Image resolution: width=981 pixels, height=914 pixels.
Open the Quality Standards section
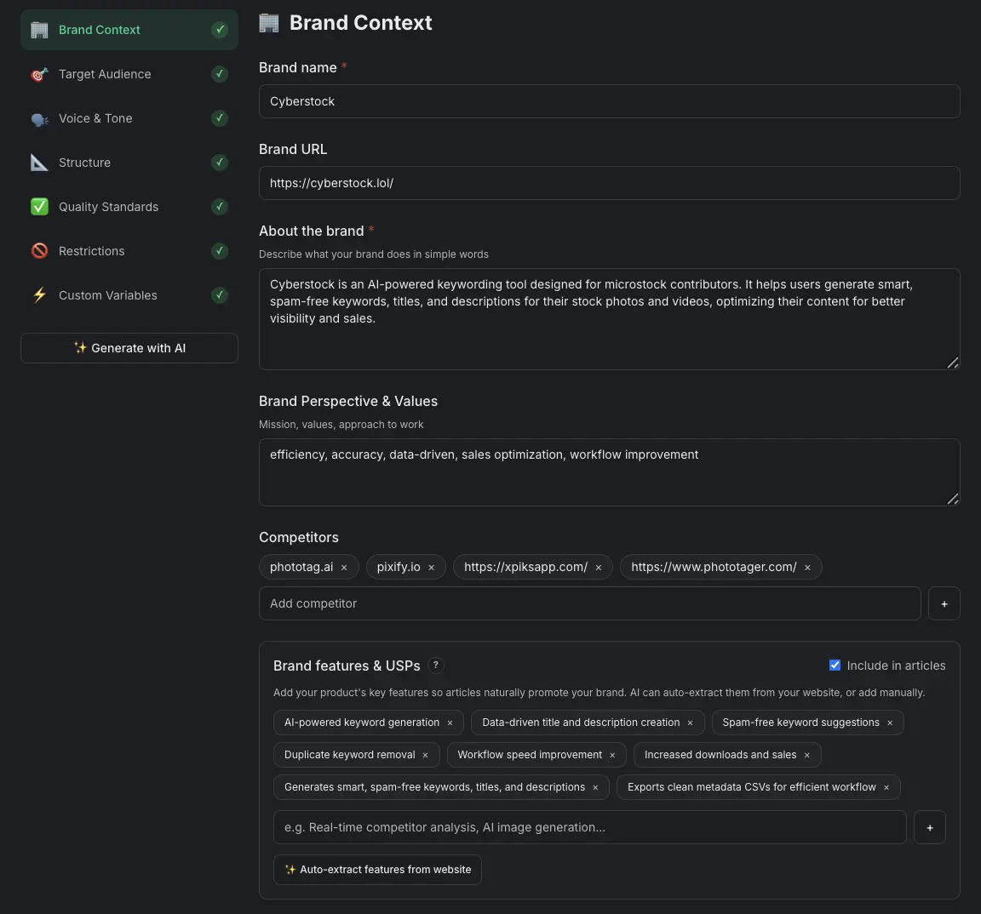(x=129, y=207)
